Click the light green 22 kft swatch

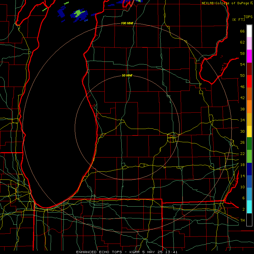coord(249,156)
